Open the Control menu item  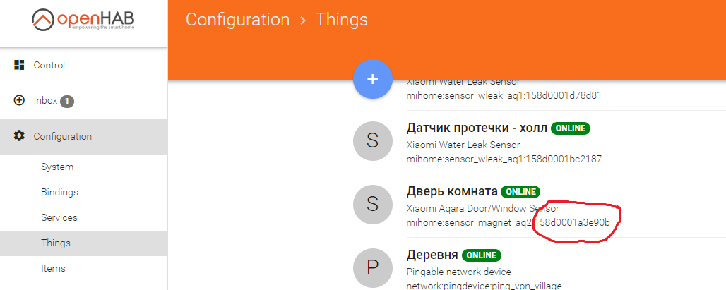(49, 65)
